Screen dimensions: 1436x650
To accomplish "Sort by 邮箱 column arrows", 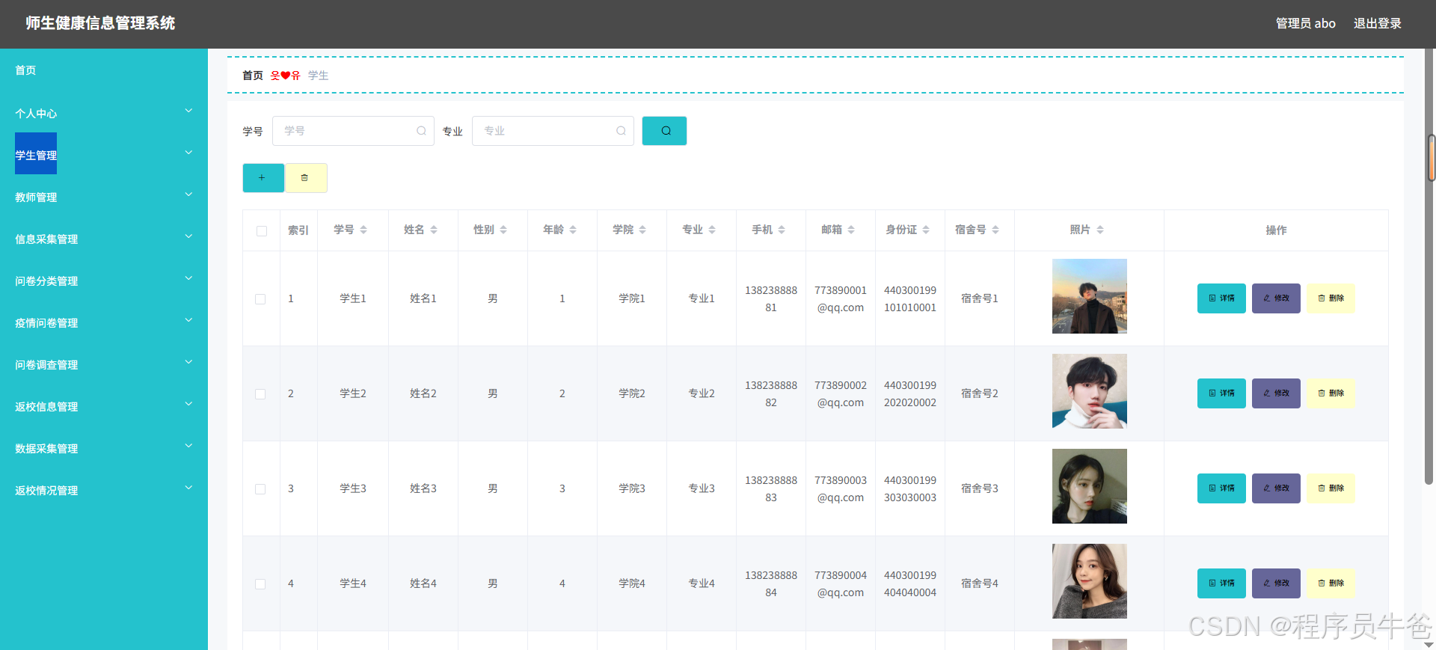I will 851,230.
